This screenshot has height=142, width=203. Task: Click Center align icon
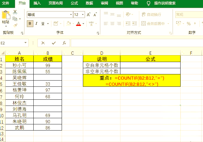point(112,24)
